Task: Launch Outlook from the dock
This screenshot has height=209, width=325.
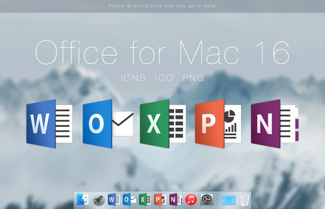Action: point(130,199)
